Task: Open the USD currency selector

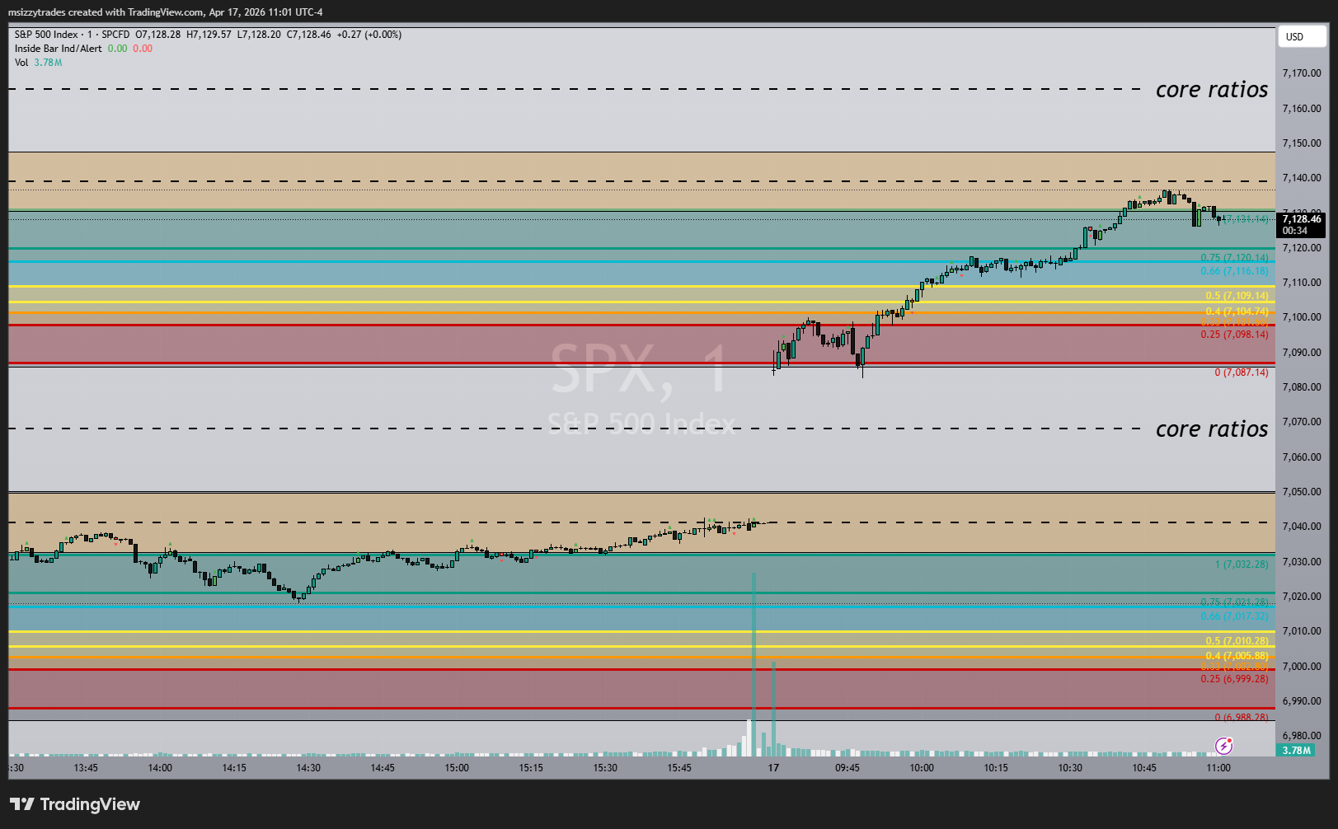Action: [x=1303, y=36]
